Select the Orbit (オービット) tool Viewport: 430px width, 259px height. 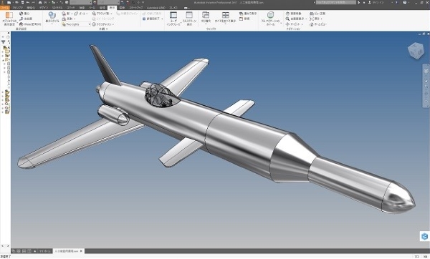point(294,24)
